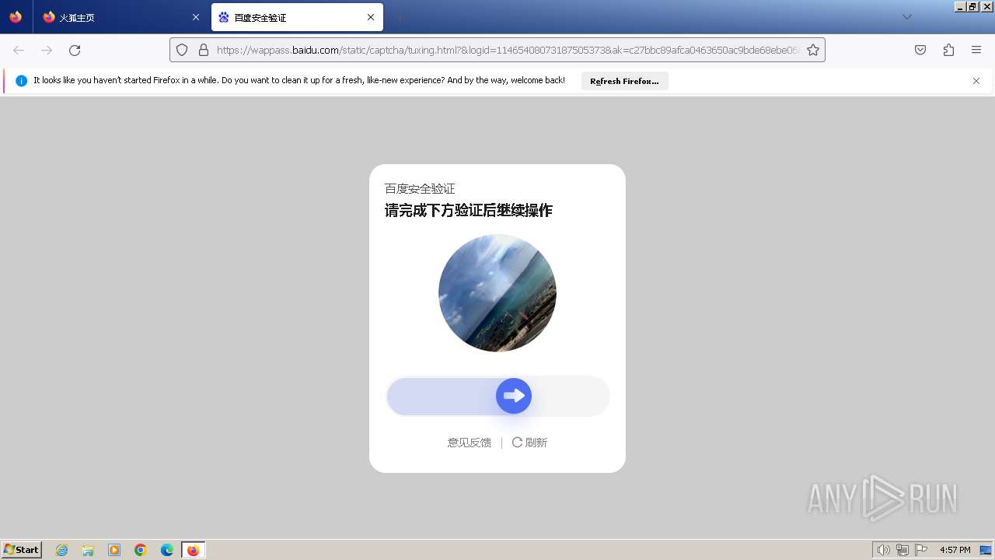
Task: Open the 意见反馈 feedback link
Action: point(470,443)
